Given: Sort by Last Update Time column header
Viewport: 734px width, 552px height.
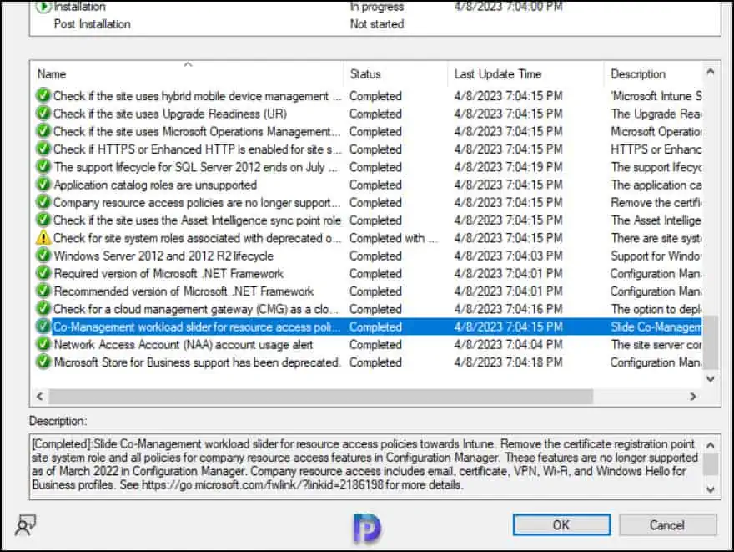Looking at the screenshot, I should click(526, 74).
